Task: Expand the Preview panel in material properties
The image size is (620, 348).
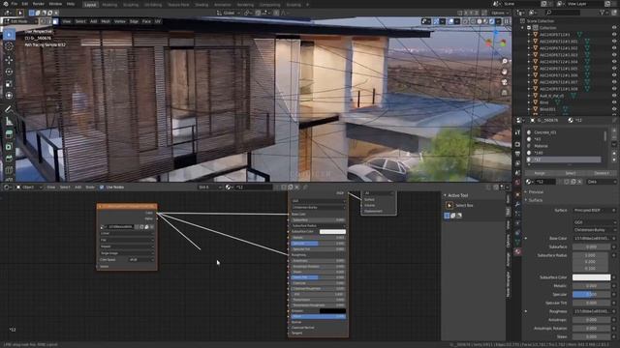Action: (536, 191)
